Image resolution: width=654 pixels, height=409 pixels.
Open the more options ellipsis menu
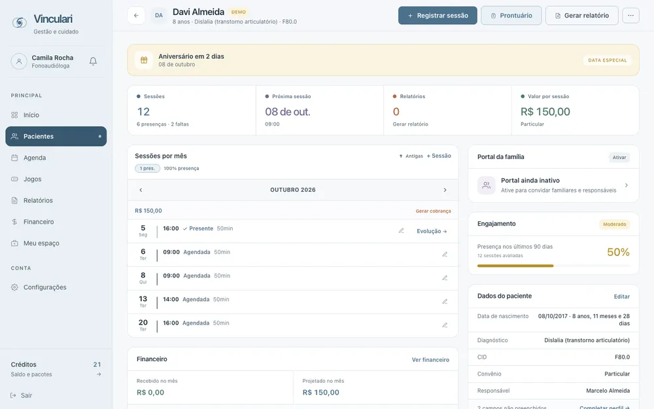630,16
